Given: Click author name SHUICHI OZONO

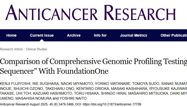Looking at the screenshot, I should point(28,89).
